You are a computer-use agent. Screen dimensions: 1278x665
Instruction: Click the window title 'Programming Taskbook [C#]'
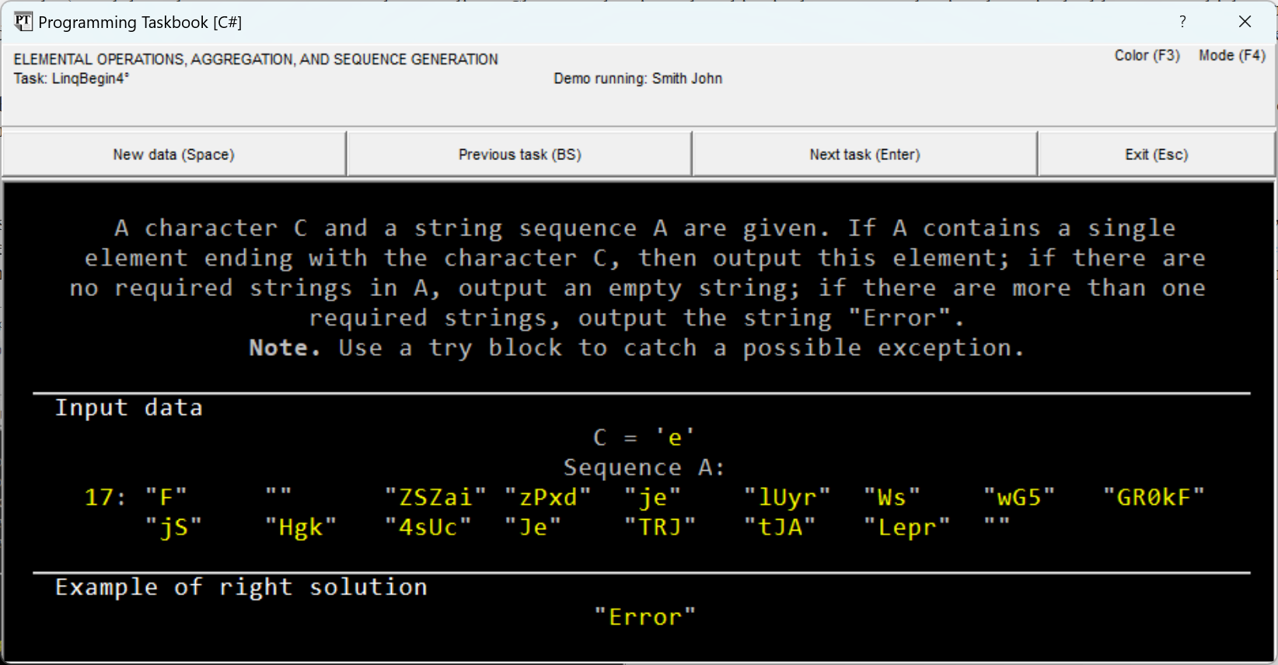pos(140,23)
